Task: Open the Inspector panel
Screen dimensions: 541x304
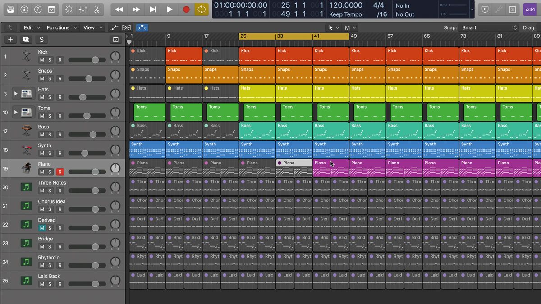Action: pyautogui.click(x=24, y=9)
